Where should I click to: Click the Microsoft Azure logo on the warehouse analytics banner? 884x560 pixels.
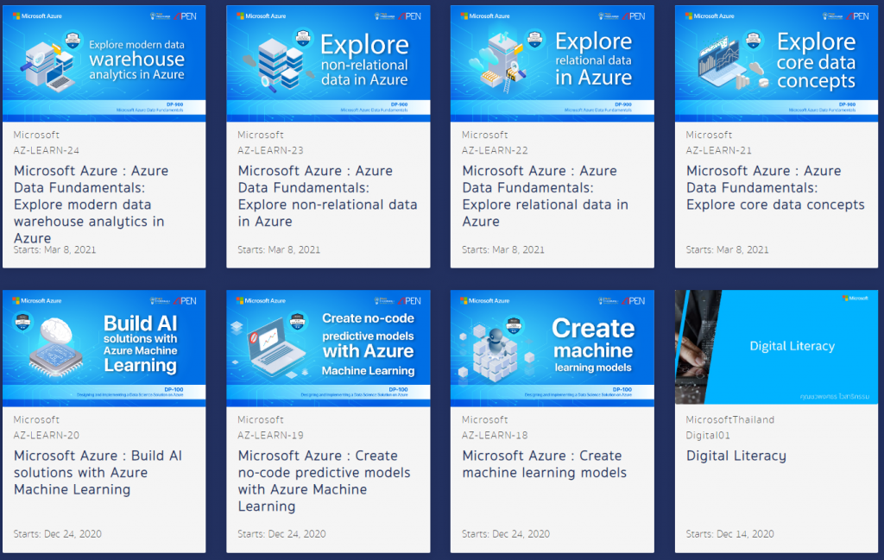point(37,16)
